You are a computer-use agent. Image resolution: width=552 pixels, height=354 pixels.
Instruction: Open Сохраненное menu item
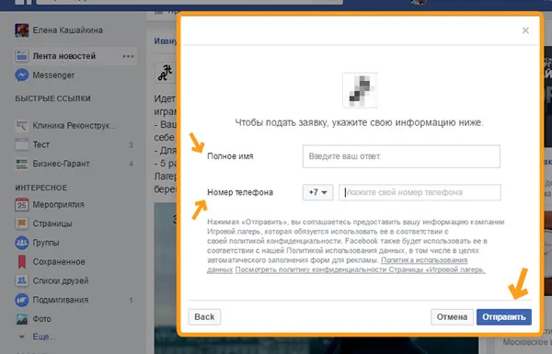[x=59, y=262]
